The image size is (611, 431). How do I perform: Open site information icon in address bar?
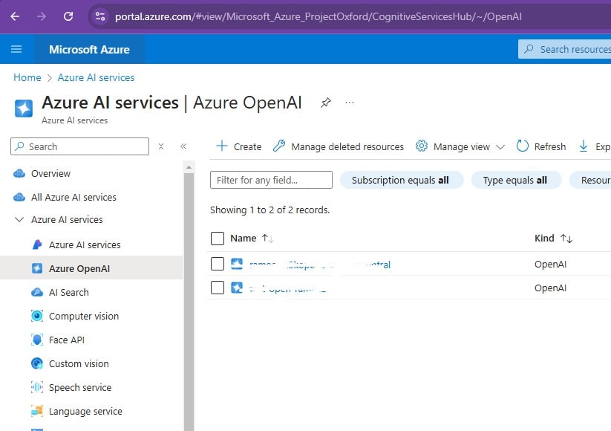coord(100,16)
